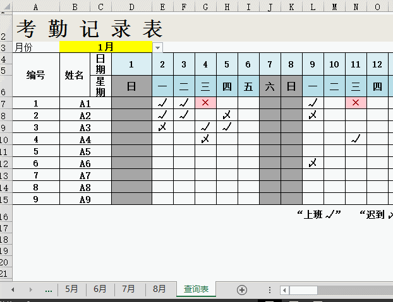
Task: Switch to the 5月 sheet tab
Action: tap(71, 289)
